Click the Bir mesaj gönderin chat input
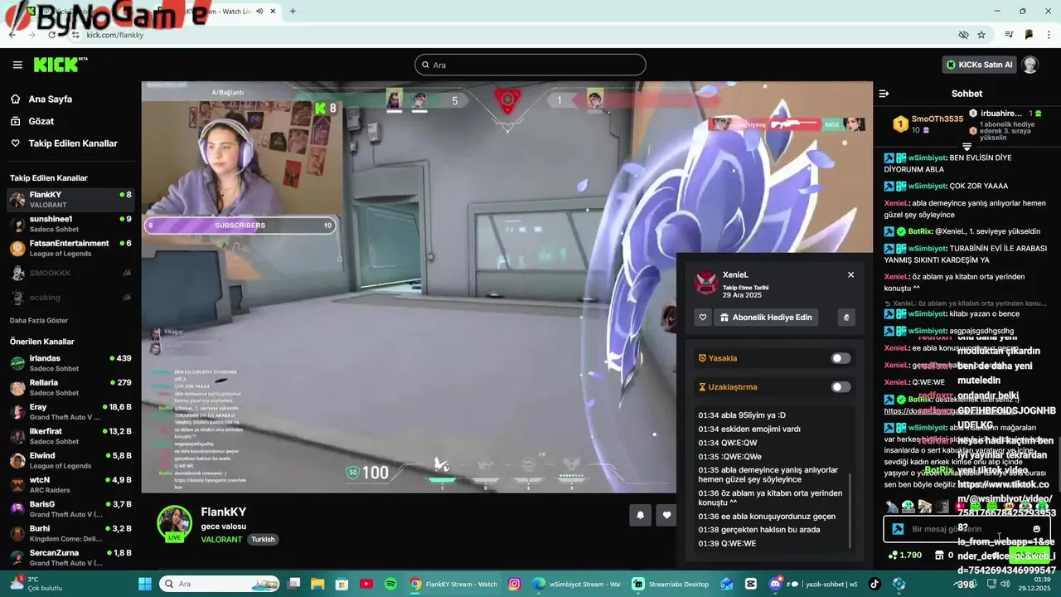 point(967,529)
